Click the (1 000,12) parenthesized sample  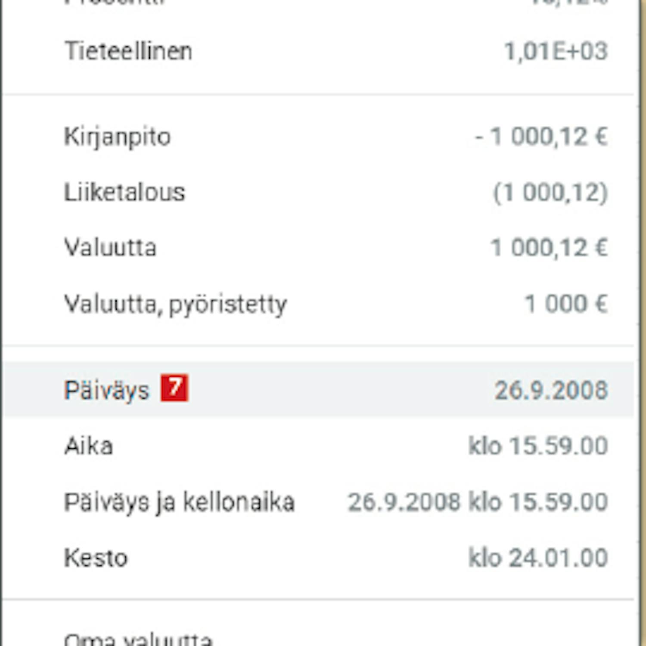[x=551, y=193]
